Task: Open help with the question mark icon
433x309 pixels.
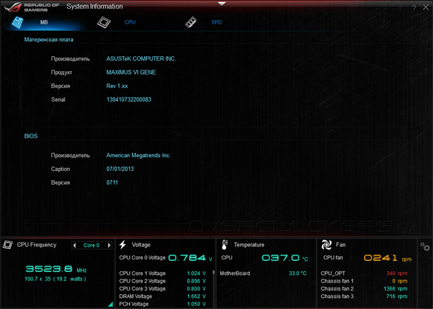Action: [x=413, y=8]
